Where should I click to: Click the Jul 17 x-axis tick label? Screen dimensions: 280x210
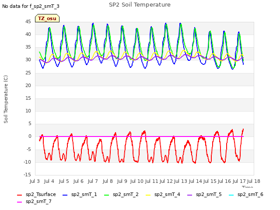(239, 181)
